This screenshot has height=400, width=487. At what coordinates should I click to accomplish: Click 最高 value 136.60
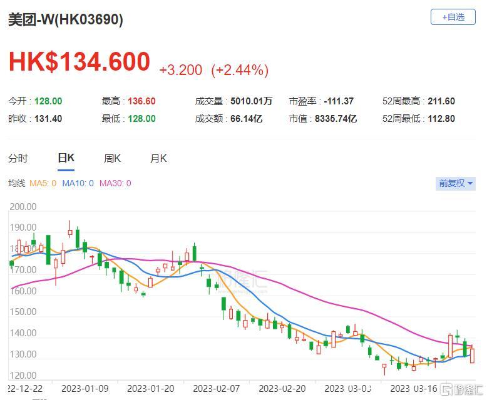coord(141,101)
